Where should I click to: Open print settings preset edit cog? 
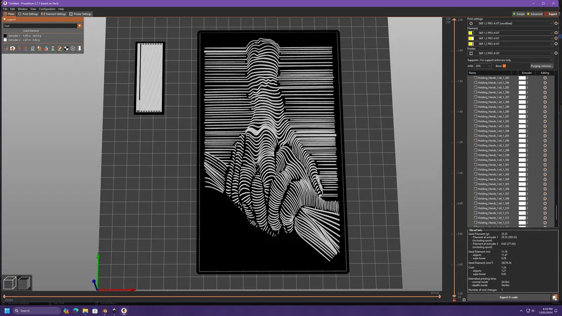pos(556,23)
